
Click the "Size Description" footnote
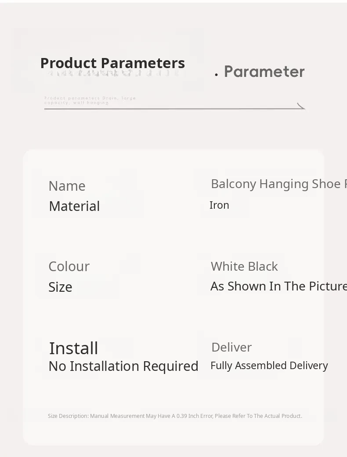pyautogui.click(x=175, y=416)
